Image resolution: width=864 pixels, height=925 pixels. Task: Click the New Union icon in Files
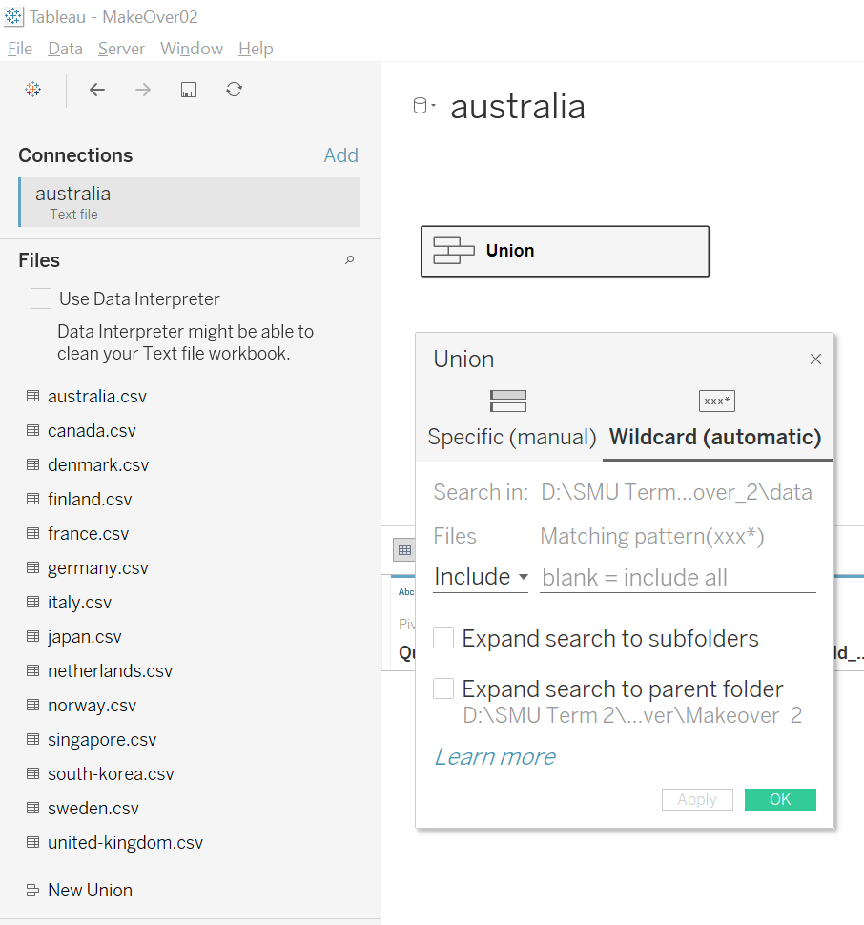pos(32,890)
